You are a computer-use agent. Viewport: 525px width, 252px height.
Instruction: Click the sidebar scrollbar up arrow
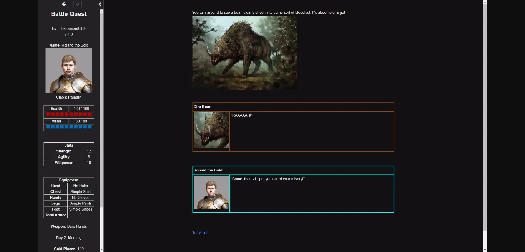[x=101, y=12]
